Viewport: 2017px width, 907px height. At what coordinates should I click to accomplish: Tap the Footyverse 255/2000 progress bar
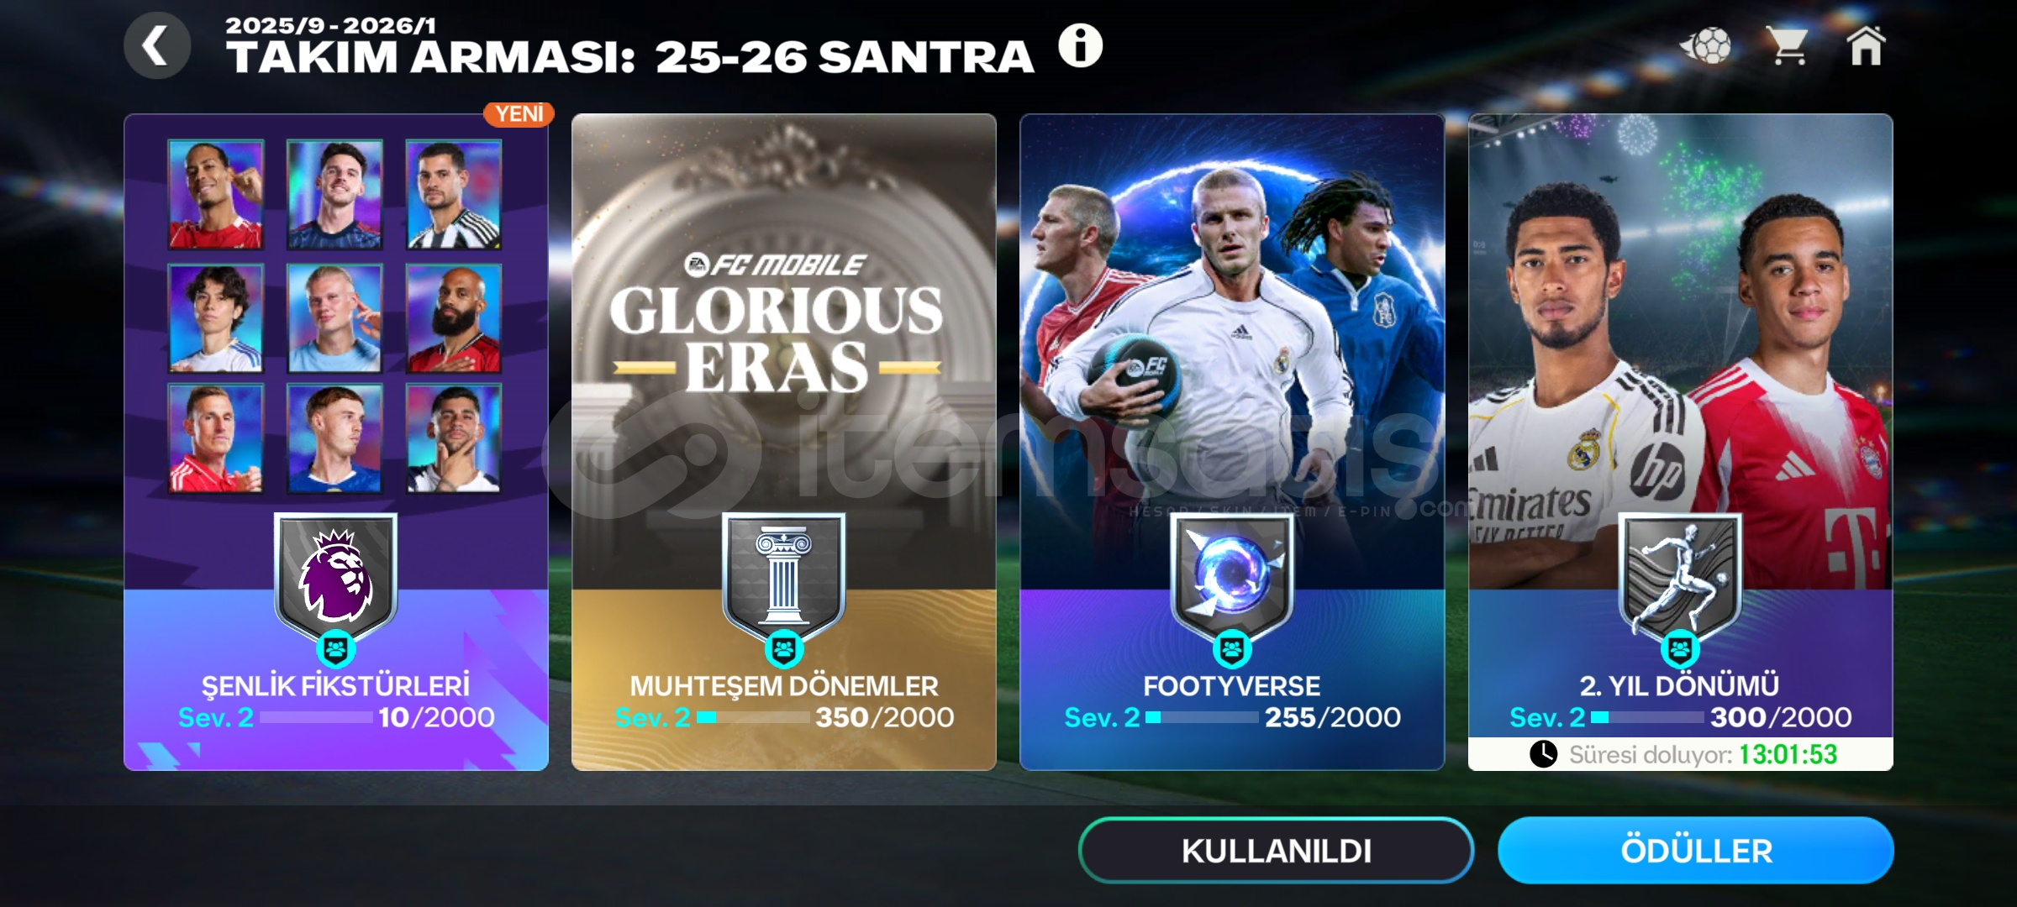point(1202,717)
